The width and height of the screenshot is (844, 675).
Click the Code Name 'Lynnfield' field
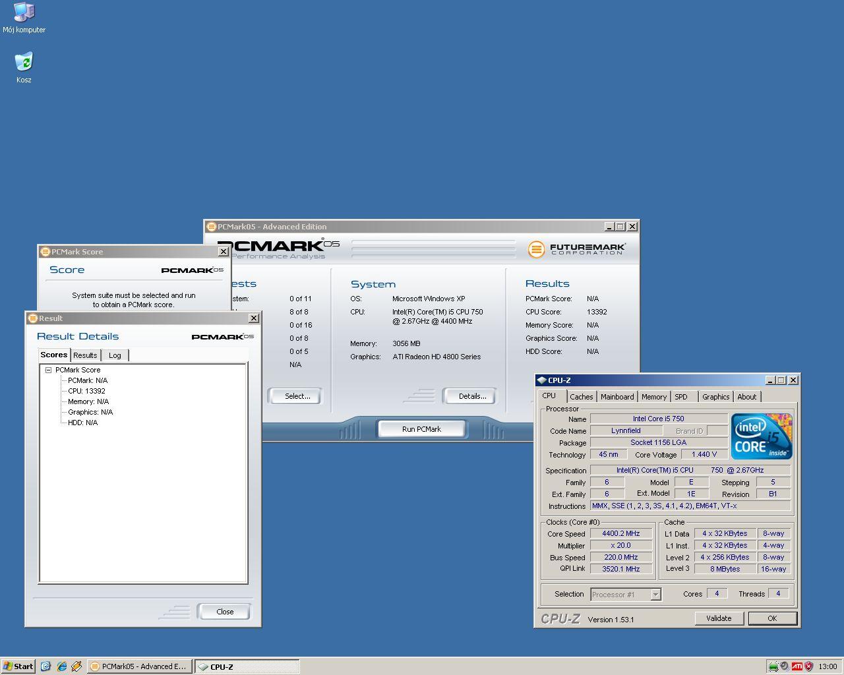click(626, 431)
